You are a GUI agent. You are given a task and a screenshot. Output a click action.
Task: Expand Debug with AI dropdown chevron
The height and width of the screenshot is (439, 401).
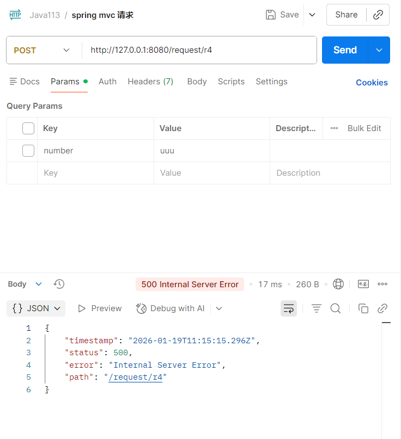(219, 308)
